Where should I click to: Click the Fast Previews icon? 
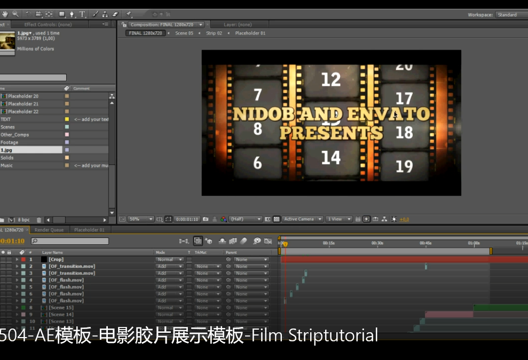pyautogui.click(x=366, y=219)
